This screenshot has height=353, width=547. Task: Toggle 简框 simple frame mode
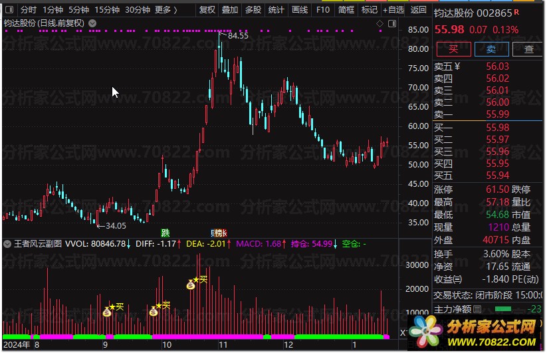346,10
